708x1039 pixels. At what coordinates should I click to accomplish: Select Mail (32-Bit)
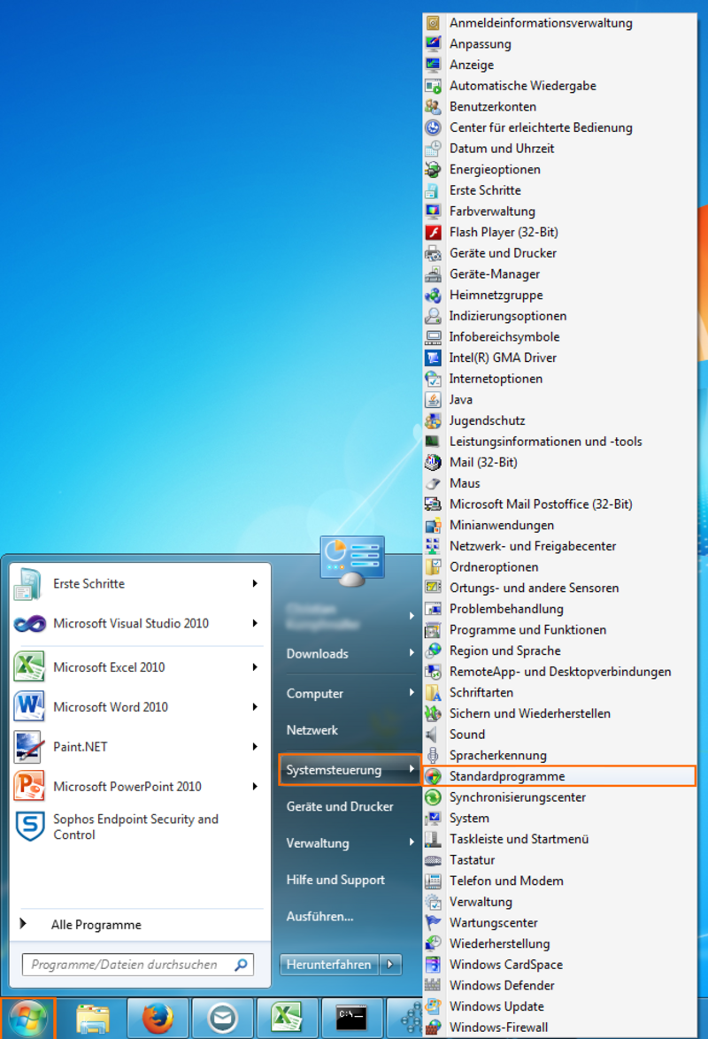point(559,462)
